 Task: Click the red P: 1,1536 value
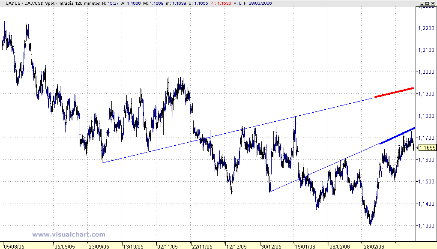tap(221, 3)
